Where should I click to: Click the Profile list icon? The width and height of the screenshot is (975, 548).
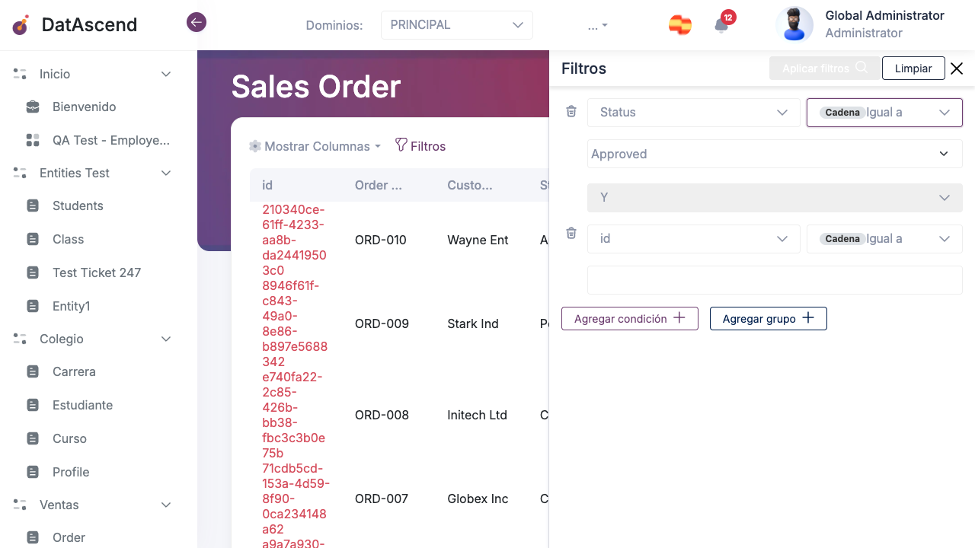33,472
